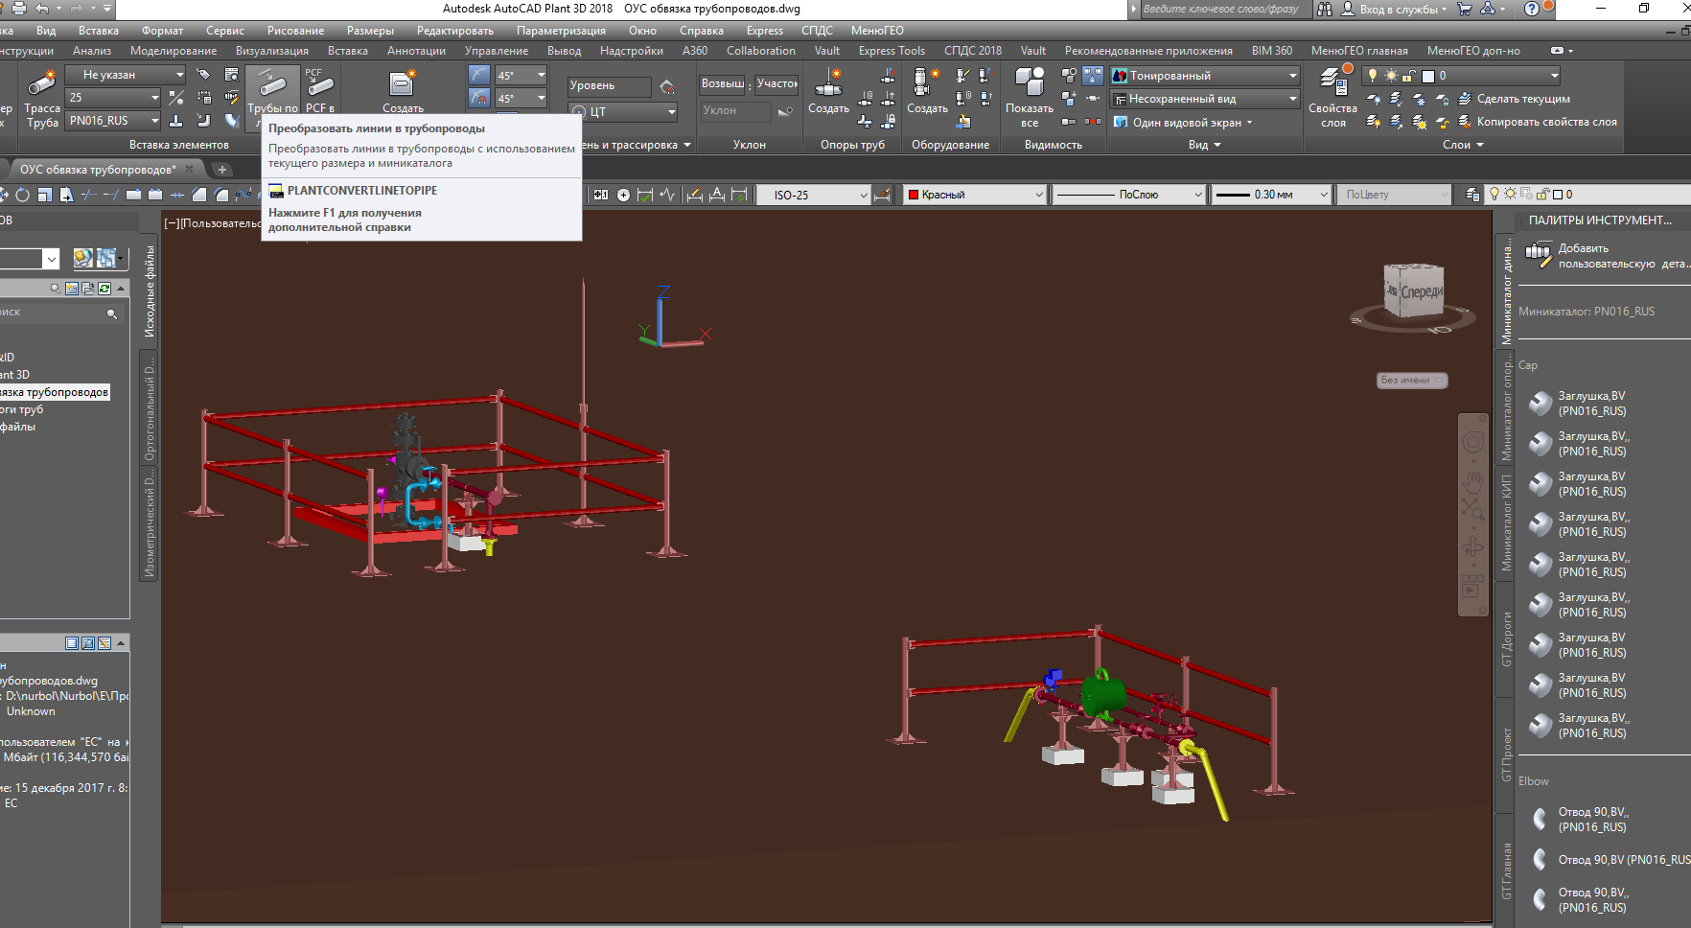Image resolution: width=1691 pixels, height=928 pixels.
Task: Switch to the Express Tools ribbon tab
Action: click(x=892, y=51)
